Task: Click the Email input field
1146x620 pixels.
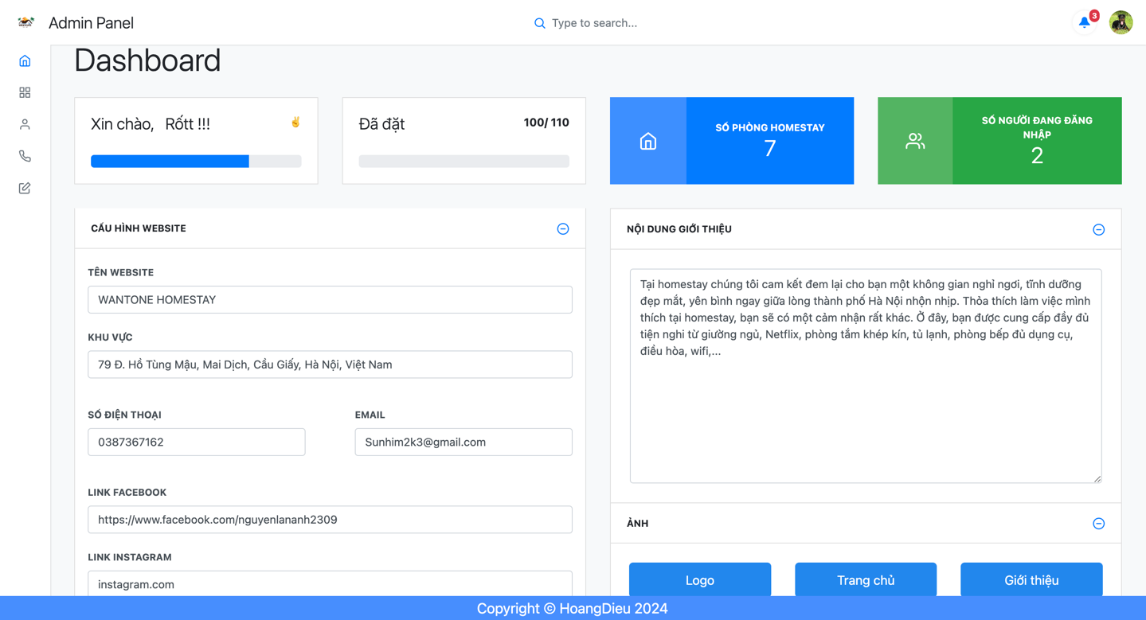Action: point(463,443)
